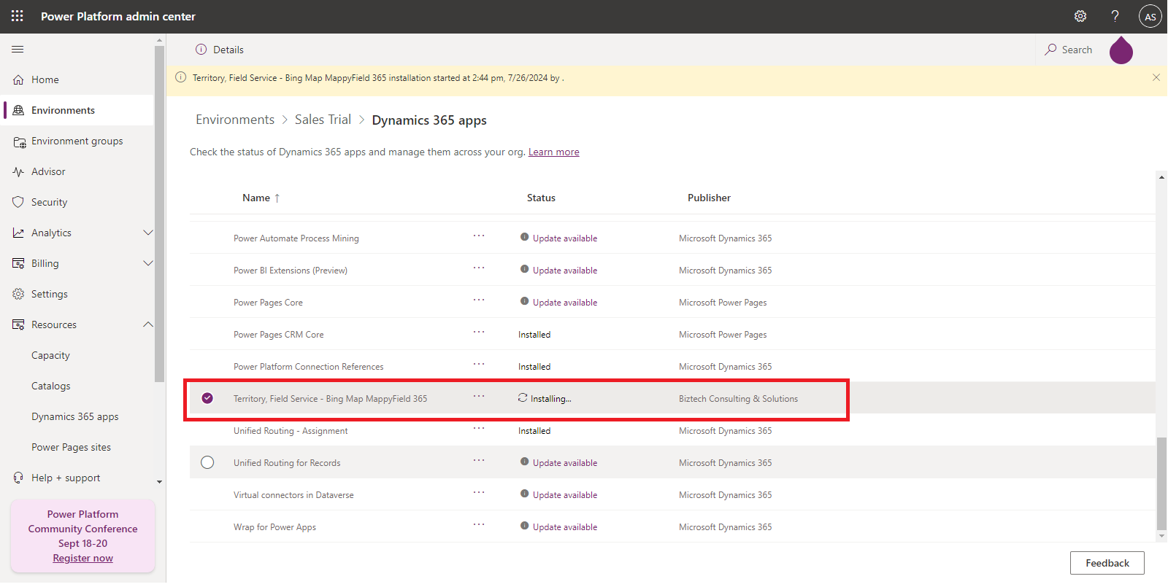Expand the Billing menu chevron
This screenshot has width=1168, height=587.
point(148,264)
